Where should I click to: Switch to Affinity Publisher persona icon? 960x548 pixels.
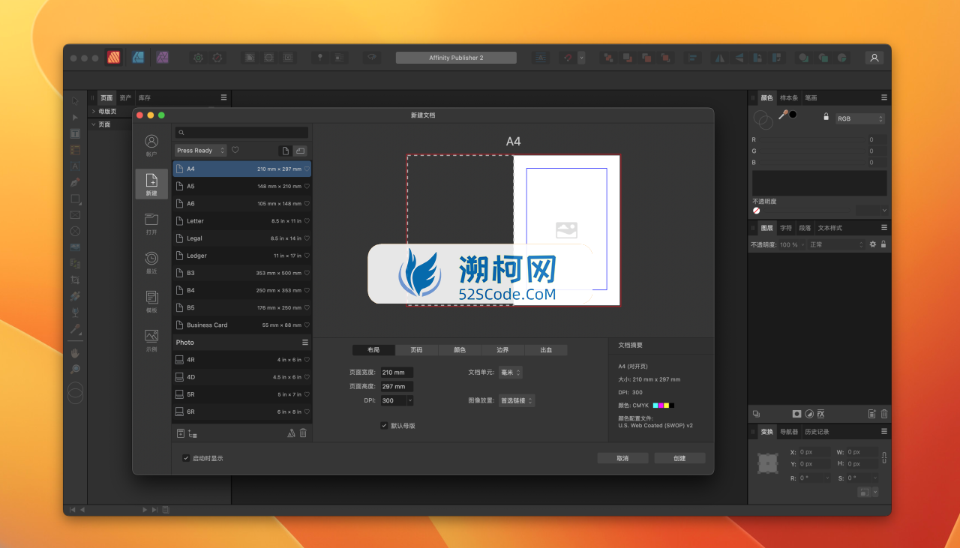pos(114,57)
